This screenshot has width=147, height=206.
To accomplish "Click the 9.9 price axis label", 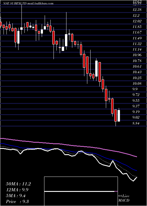I will [135, 89].
